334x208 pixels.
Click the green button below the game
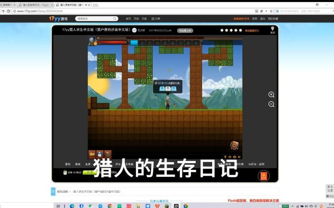(x=89, y=172)
